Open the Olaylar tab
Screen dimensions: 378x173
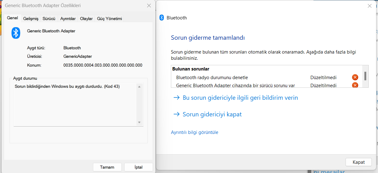86,19
